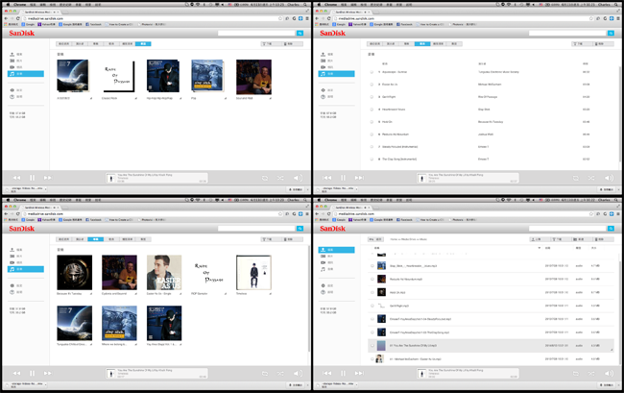Open the videos camera section in genre grid sidebar

(15, 67)
